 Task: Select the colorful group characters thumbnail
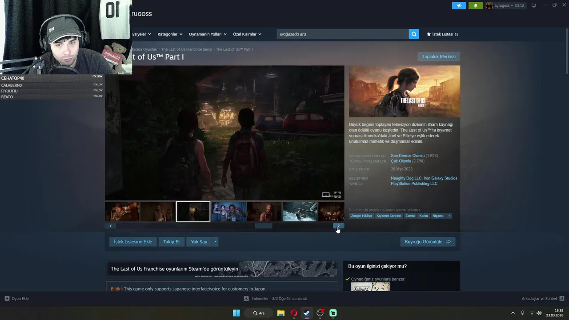point(229,212)
